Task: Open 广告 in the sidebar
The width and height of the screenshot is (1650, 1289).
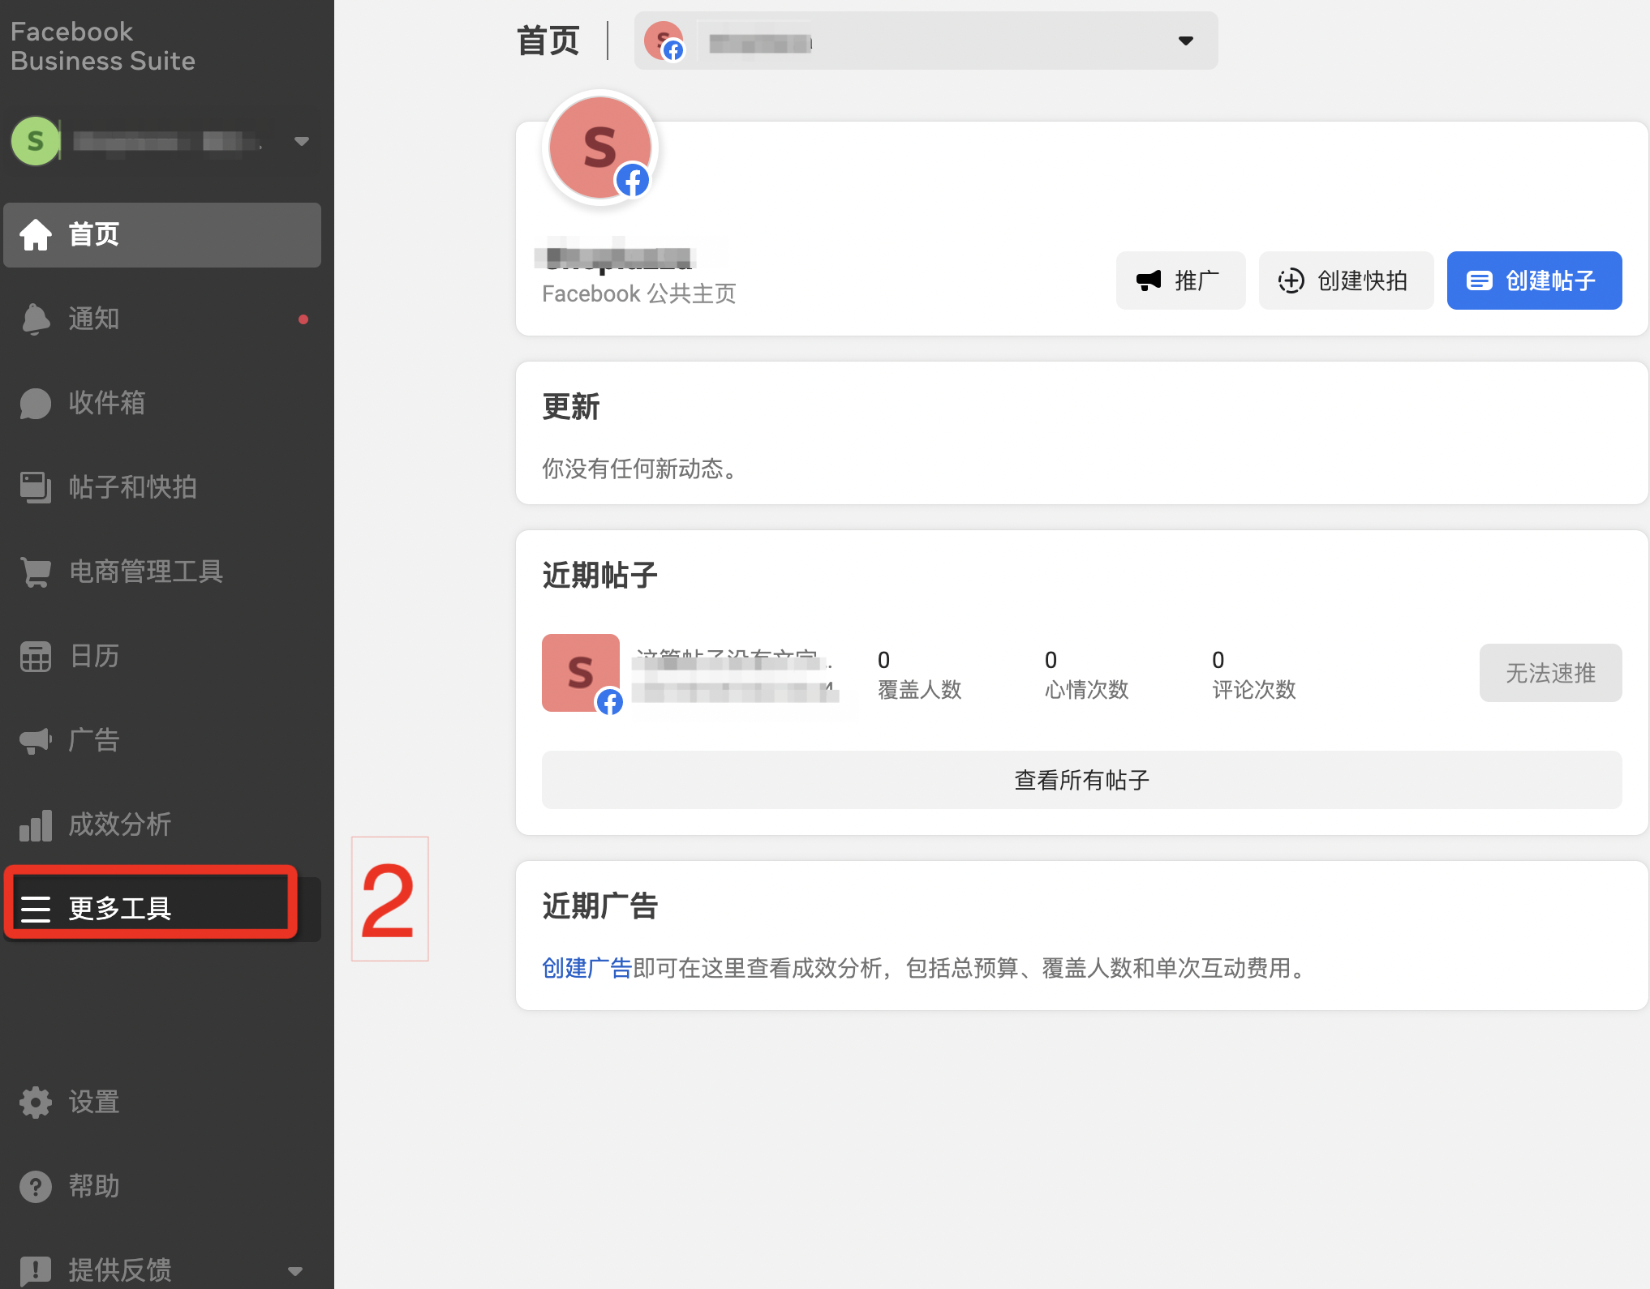Action: click(x=162, y=741)
